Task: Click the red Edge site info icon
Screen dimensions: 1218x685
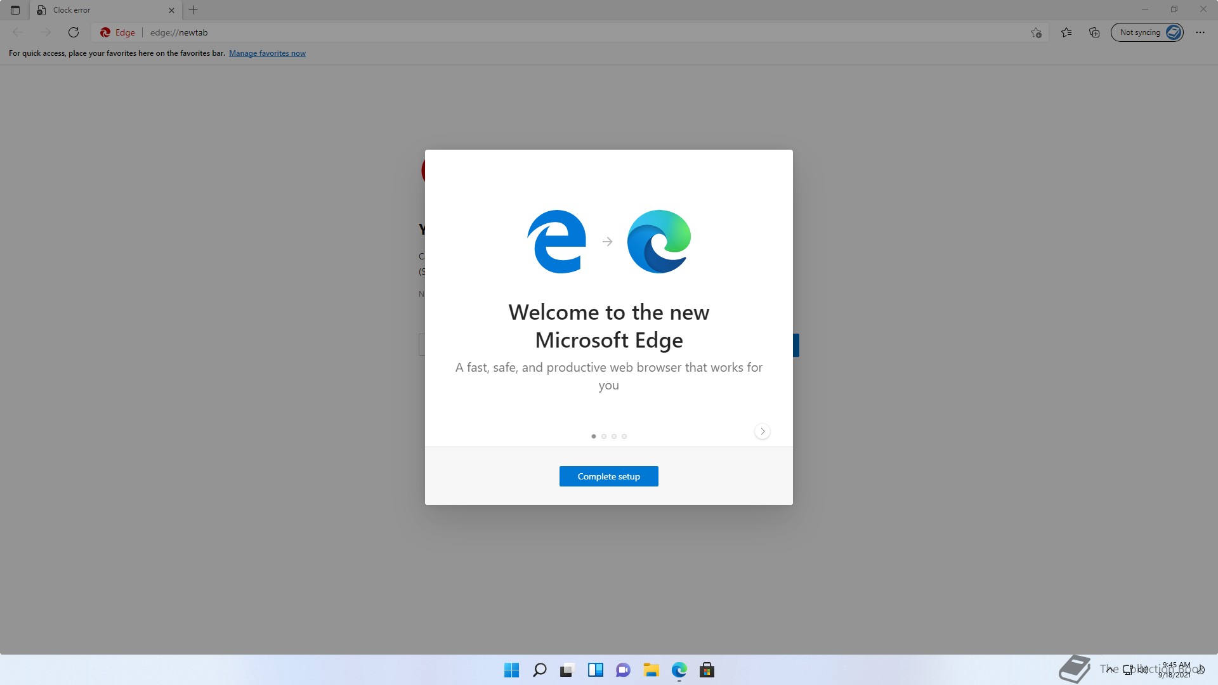Action: click(x=105, y=32)
